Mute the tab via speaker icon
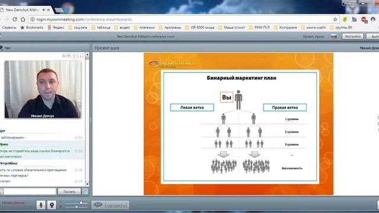Image resolution: width=379 pixels, height=213 pixels. click(x=44, y=10)
